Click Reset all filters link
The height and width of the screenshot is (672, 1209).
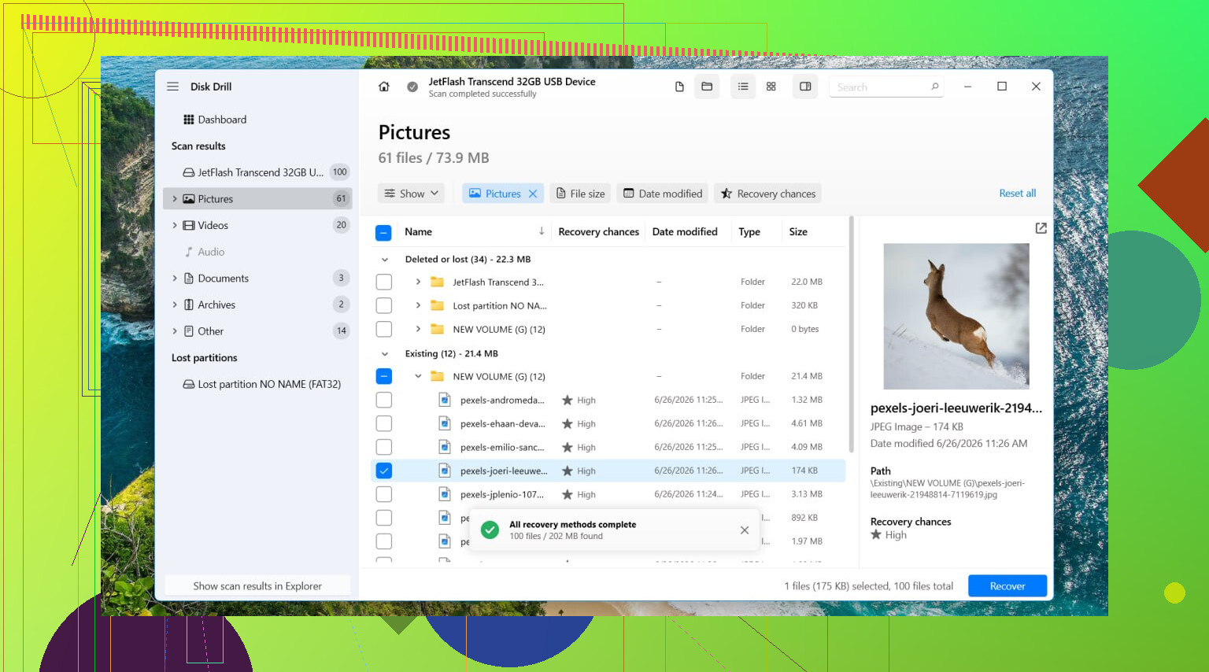[x=1017, y=194]
